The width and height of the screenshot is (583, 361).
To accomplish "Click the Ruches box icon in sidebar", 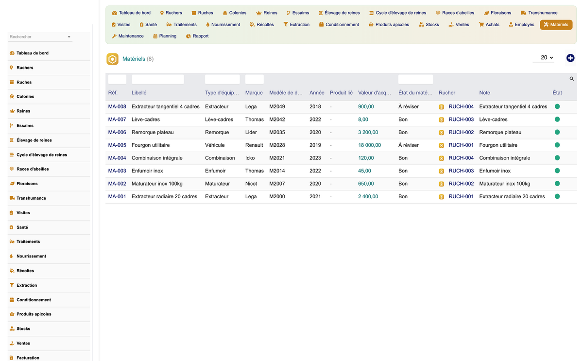I will coord(12,82).
